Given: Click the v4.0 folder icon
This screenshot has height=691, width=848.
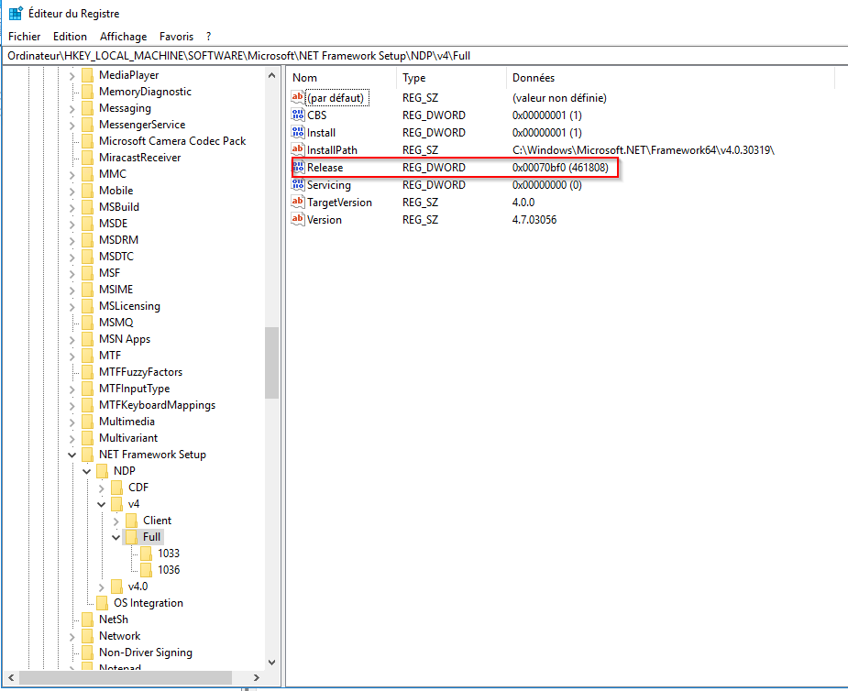Looking at the screenshot, I should [116, 587].
